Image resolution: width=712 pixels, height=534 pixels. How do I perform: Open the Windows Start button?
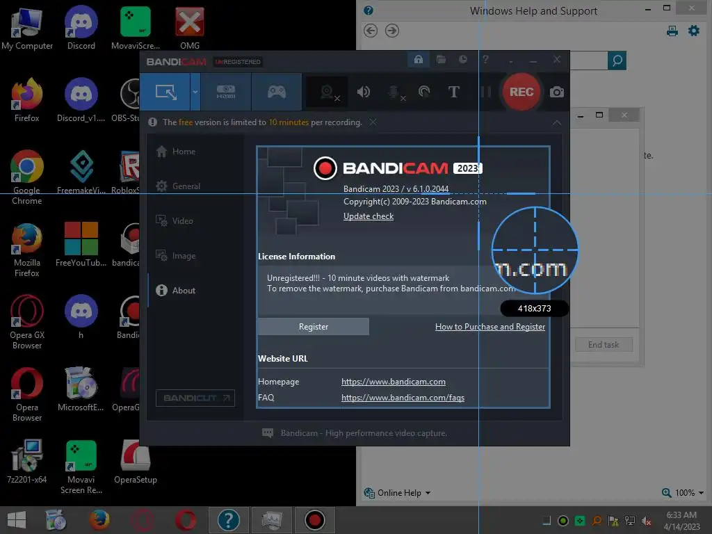(x=17, y=520)
